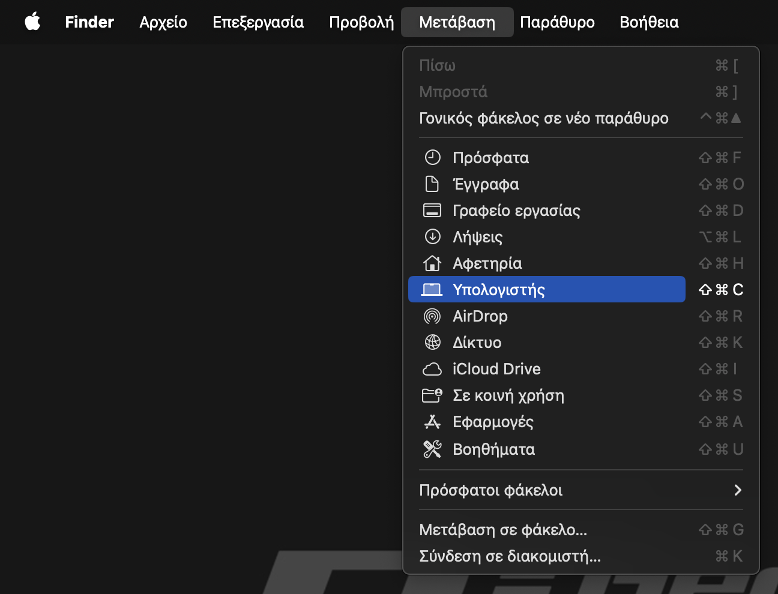This screenshot has height=594, width=778.
Task: Open iCloud Drive from the menu
Action: pos(581,369)
